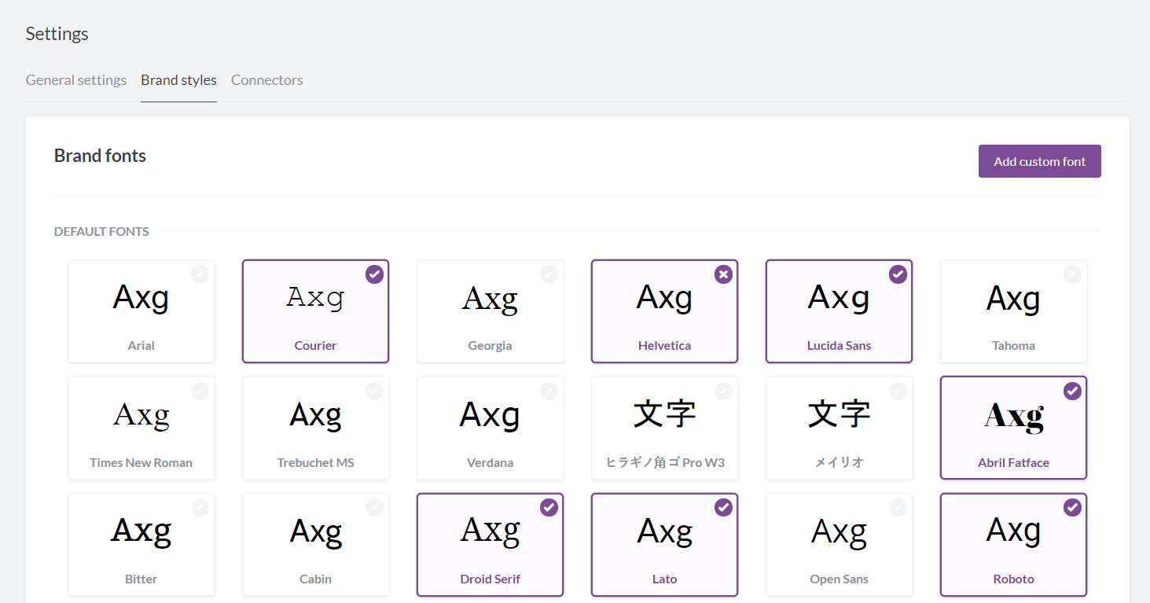Select the Abril Fatface preview sample

pos(1014,417)
